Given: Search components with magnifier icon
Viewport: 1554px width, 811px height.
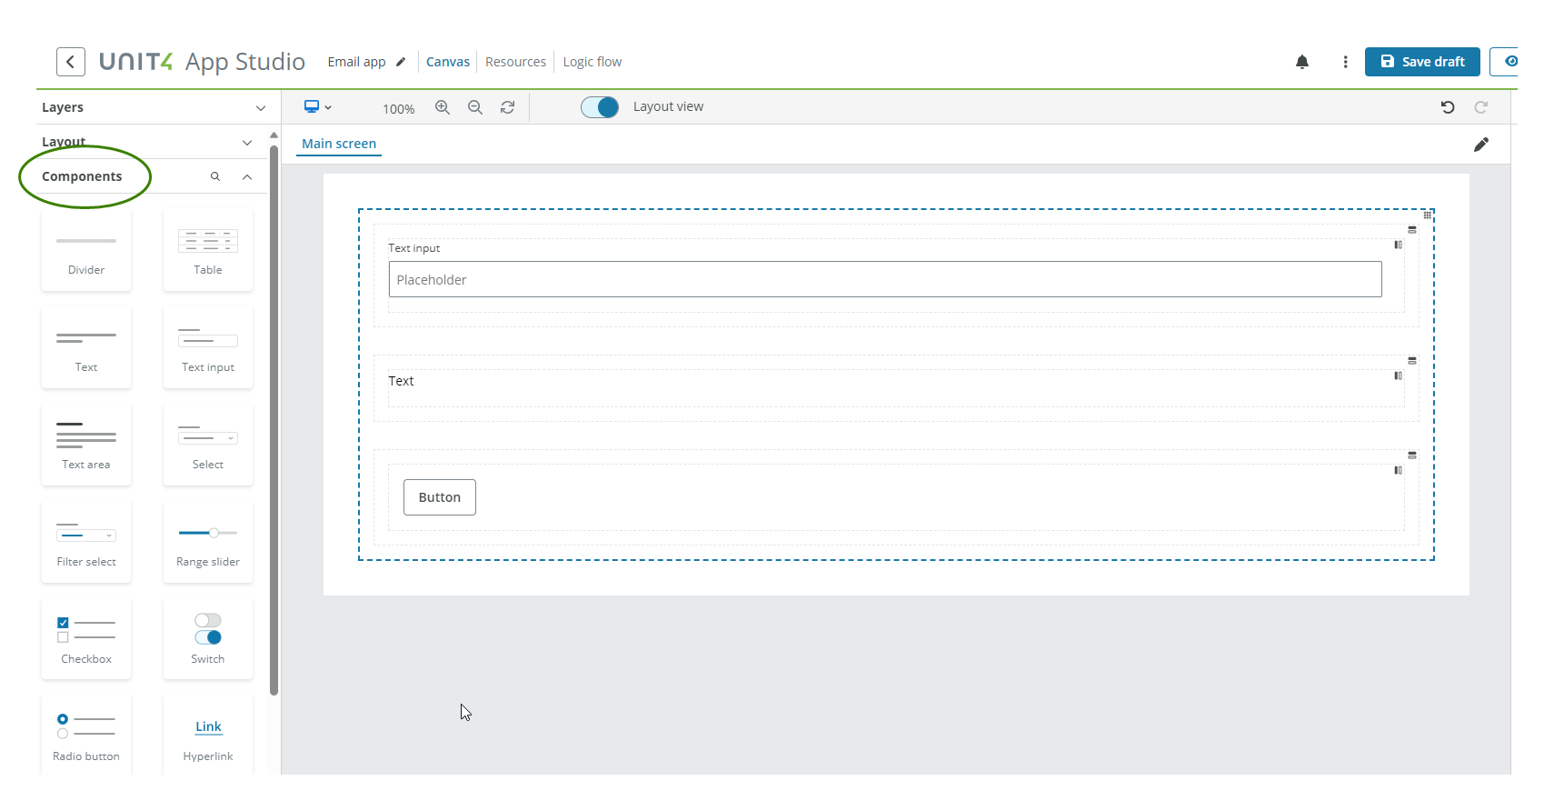Looking at the screenshot, I should (x=215, y=176).
